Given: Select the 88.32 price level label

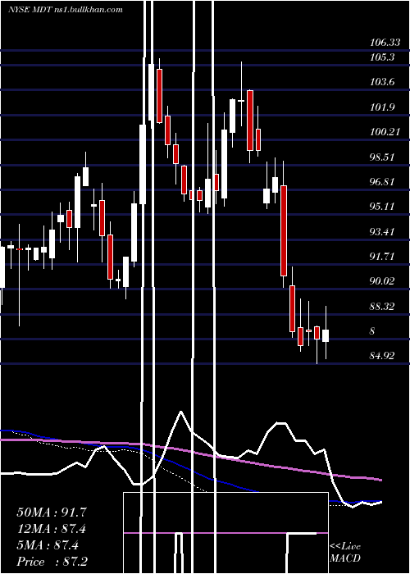Looking at the screenshot, I should [x=382, y=307].
